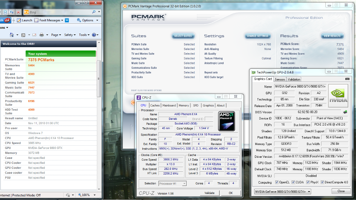
Task: Click the red stop loading icon
Action: pos(19,12)
